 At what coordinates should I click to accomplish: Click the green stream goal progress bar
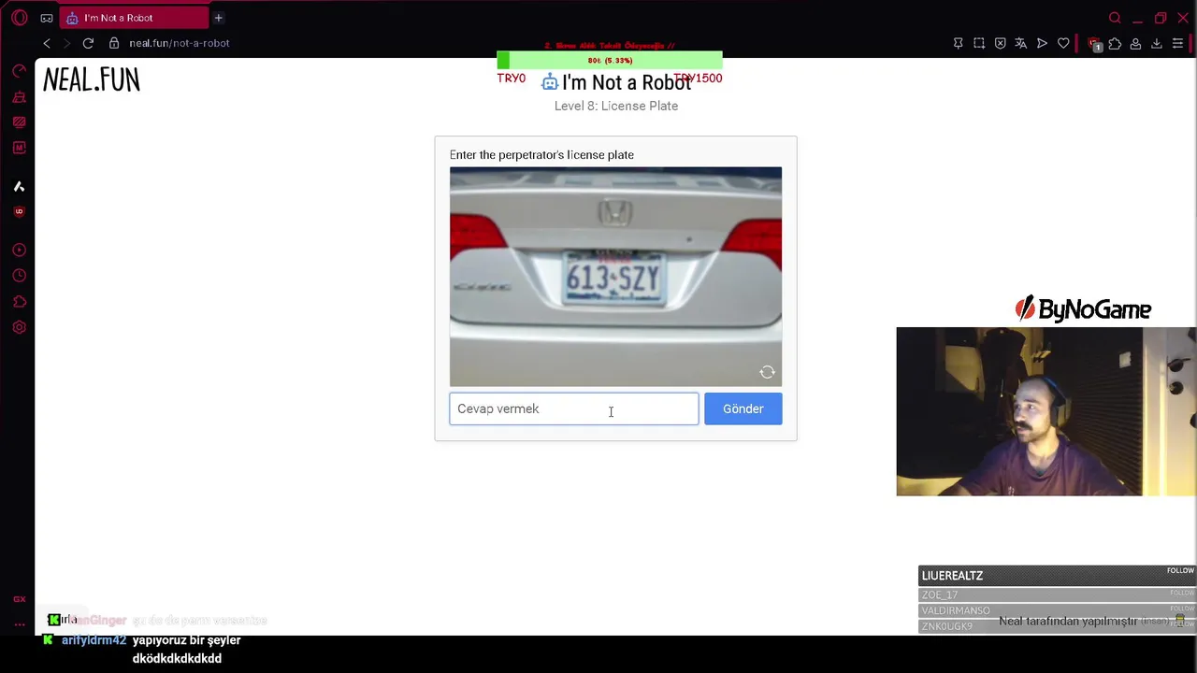[610, 61]
